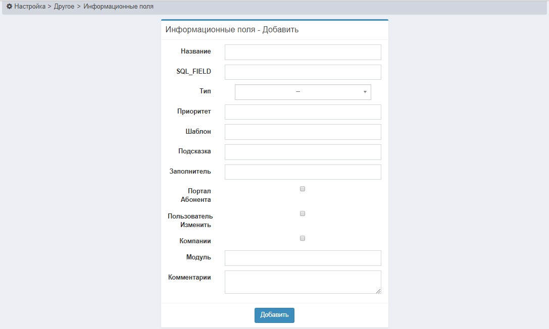
Task: Open the Настройка breadcrumb link
Action: tap(30, 7)
